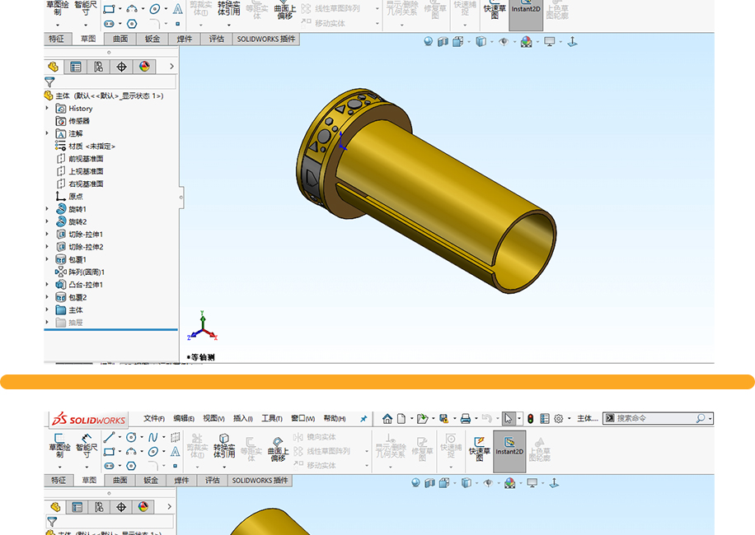Screen dimensions: 755x535
Task: Click Zoom to Fit icon in upper window
Action: coord(428,42)
